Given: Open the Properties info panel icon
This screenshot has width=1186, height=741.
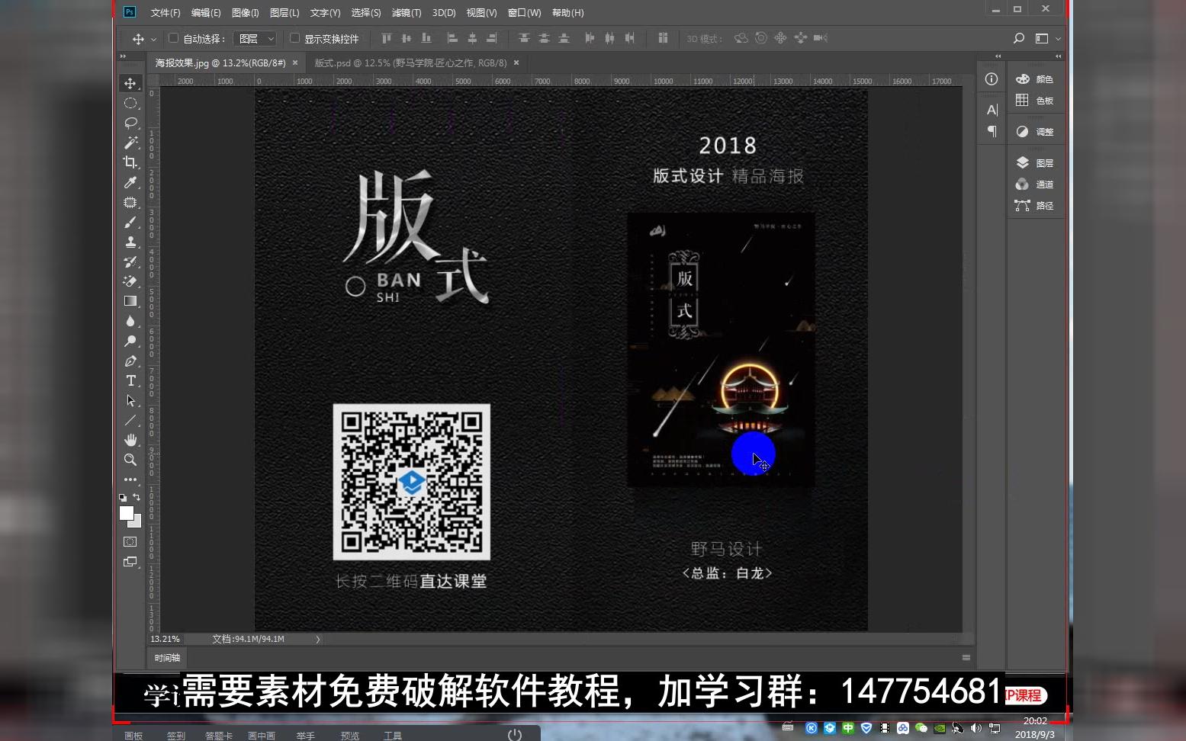Looking at the screenshot, I should (992, 79).
